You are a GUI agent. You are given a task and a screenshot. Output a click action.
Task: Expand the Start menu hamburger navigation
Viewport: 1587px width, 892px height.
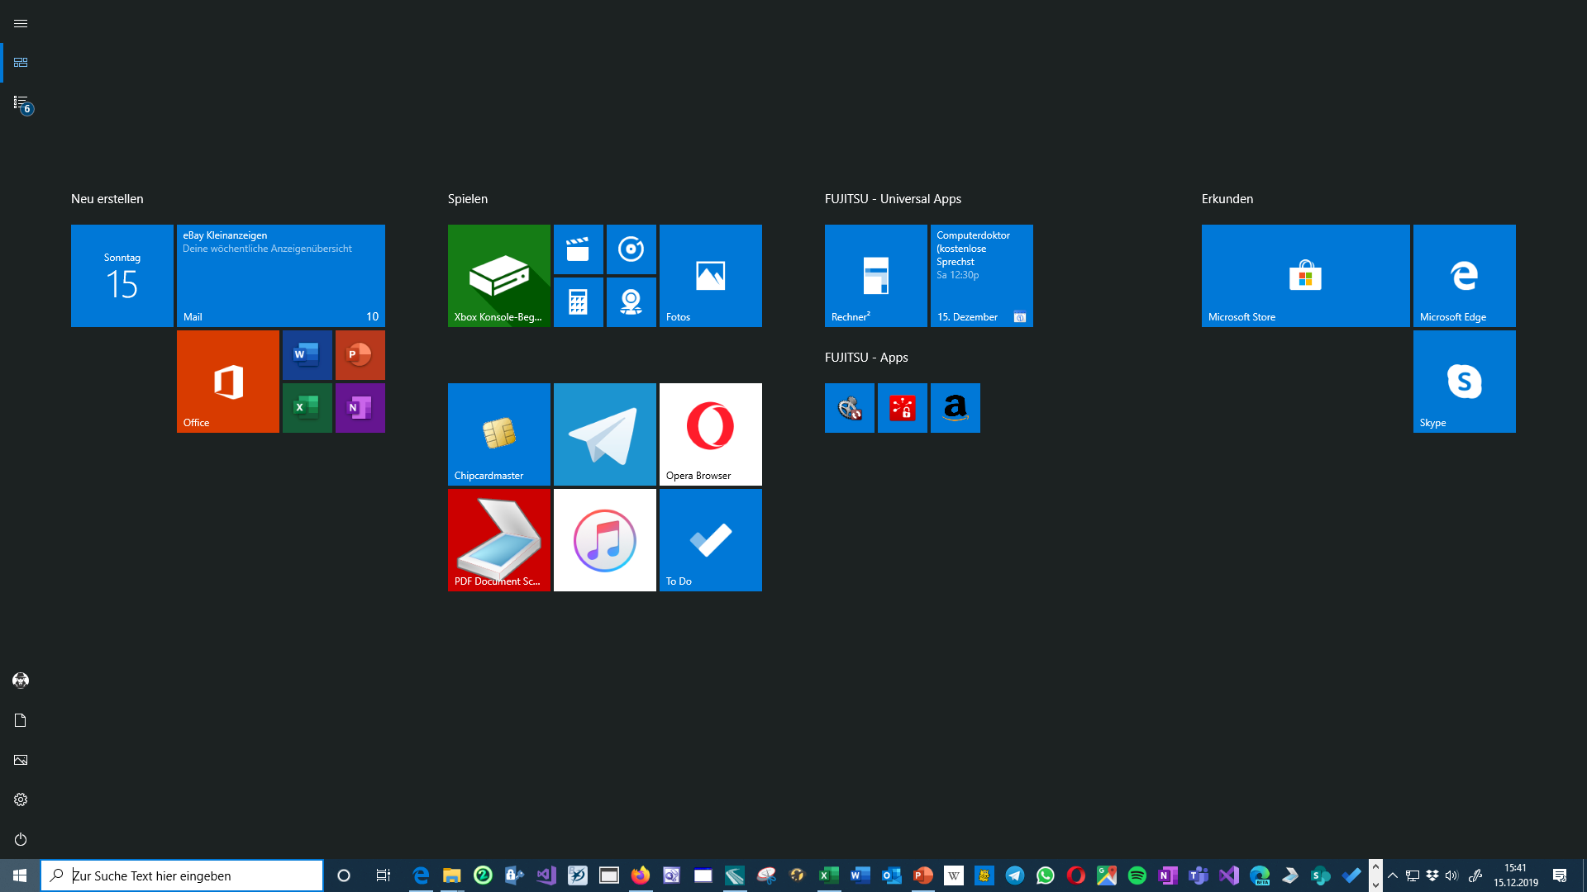click(21, 23)
